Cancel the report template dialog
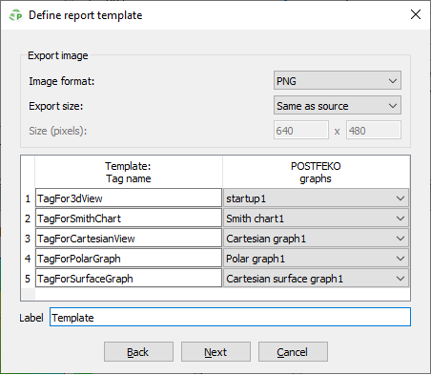Screen dimensions: 431x375 click(293, 352)
